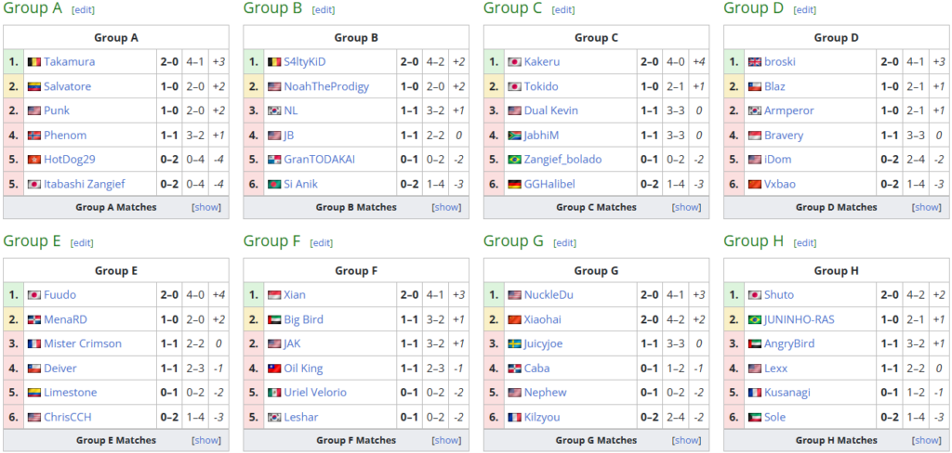
Task: Expand Group C Matches via show
Action: pos(687,207)
